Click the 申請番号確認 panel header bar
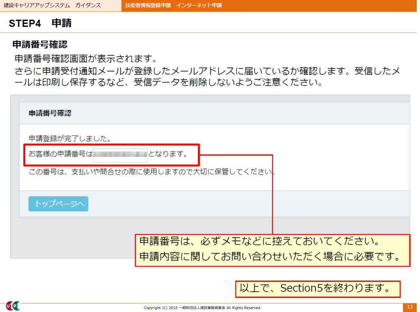420x312 pixels. [214, 113]
